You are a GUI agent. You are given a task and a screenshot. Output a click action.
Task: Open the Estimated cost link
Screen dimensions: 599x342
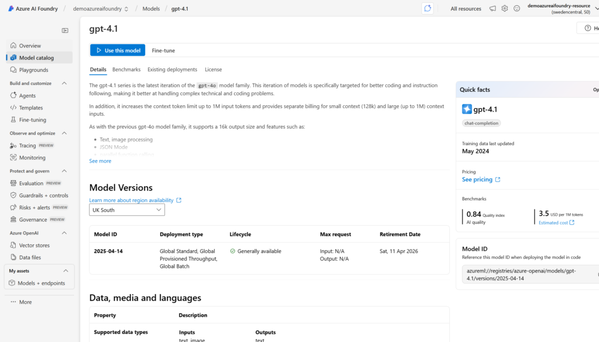coord(553,223)
